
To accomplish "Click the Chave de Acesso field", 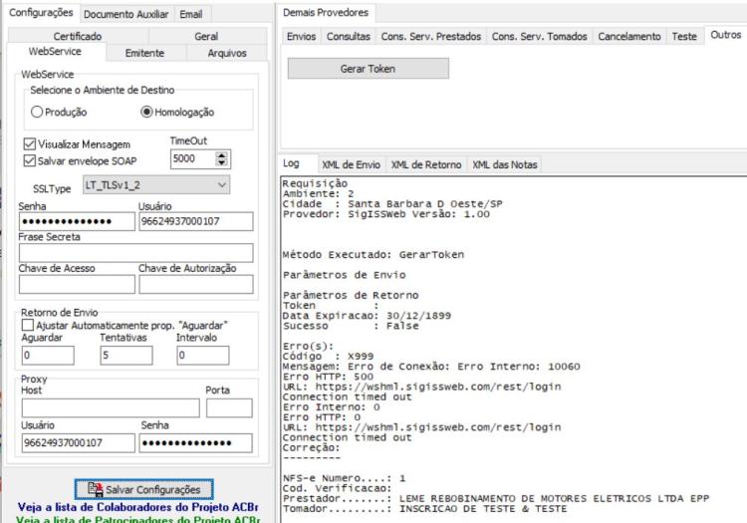I will point(77,284).
